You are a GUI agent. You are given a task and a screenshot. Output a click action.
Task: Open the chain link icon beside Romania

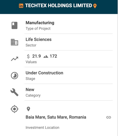point(109,117)
